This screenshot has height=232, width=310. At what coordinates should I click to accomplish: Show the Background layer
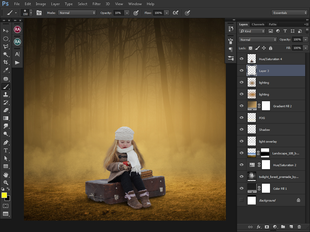pos(241,200)
